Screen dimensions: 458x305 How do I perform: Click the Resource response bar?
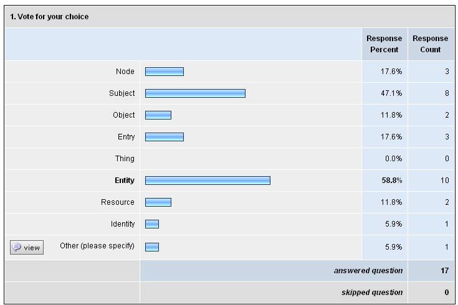(158, 202)
